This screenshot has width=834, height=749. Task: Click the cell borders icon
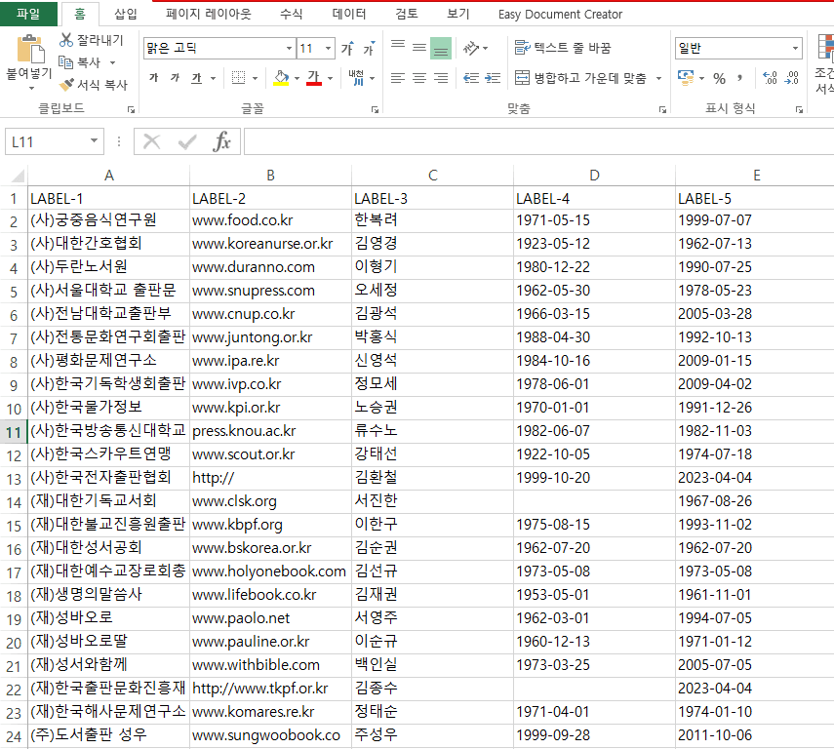239,78
